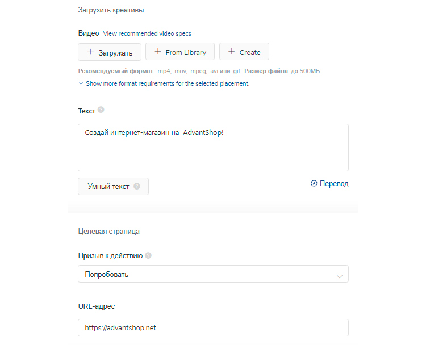Click the plus icon beside From Library
The width and height of the screenshot is (426, 345).
(x=157, y=52)
